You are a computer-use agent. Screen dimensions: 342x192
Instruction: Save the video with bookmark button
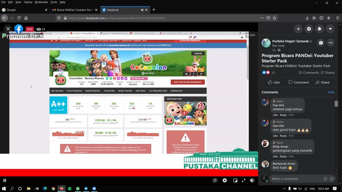321,43
